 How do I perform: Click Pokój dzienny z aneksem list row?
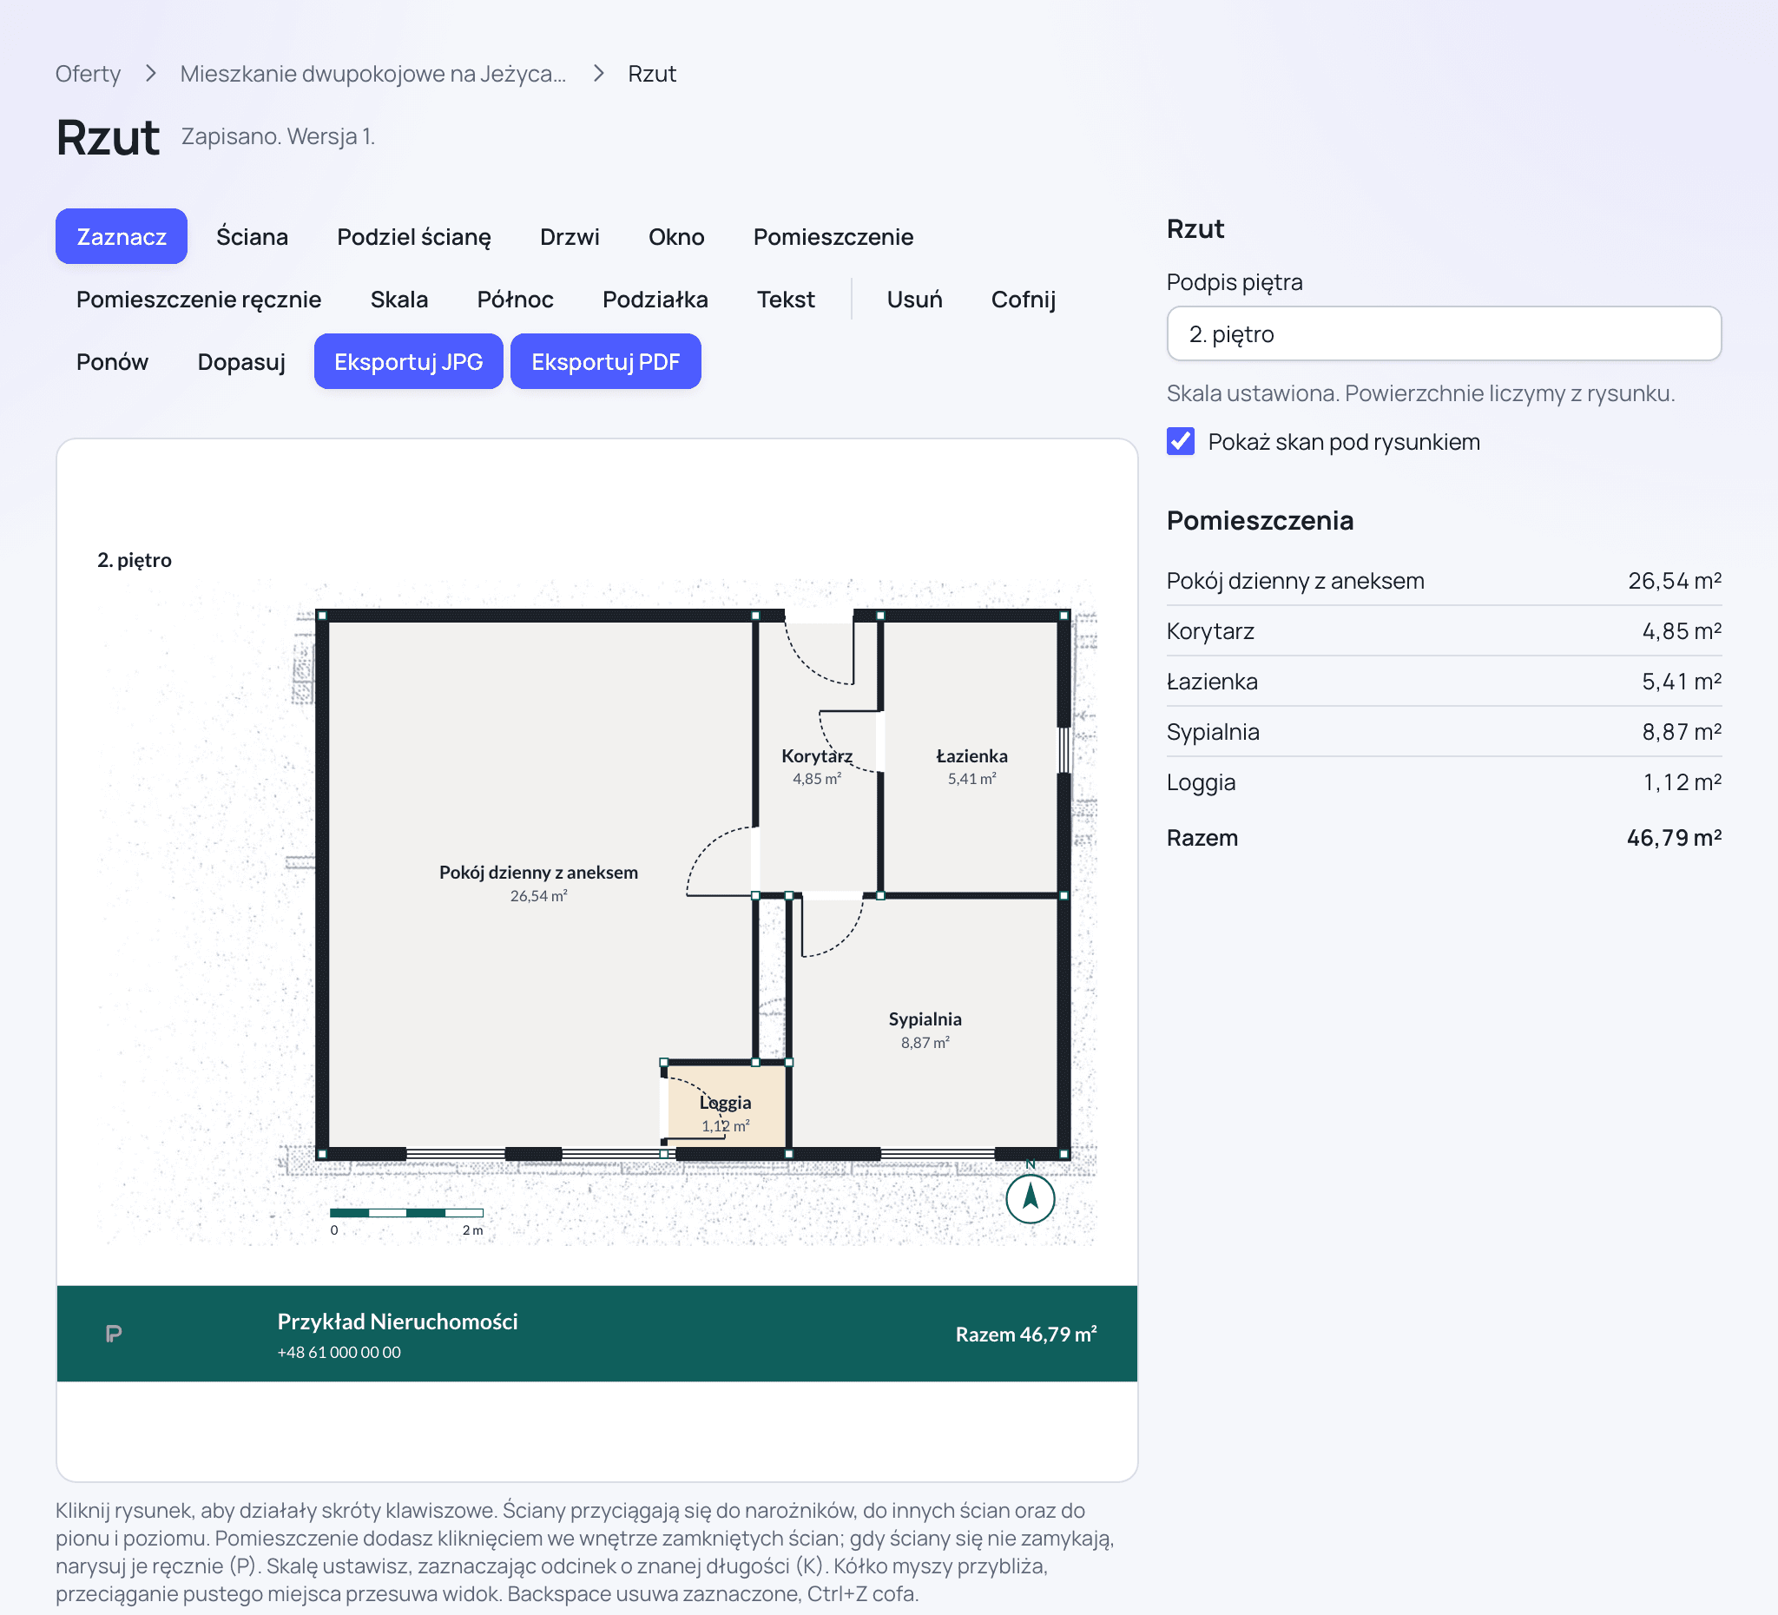click(1444, 580)
